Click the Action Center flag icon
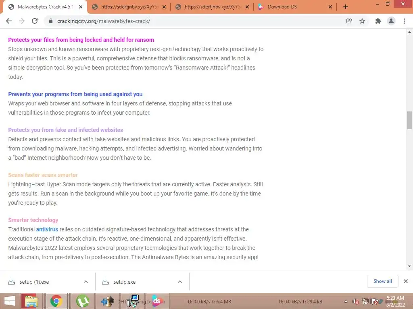This screenshot has height=309, width=413. pyautogui.click(x=375, y=302)
